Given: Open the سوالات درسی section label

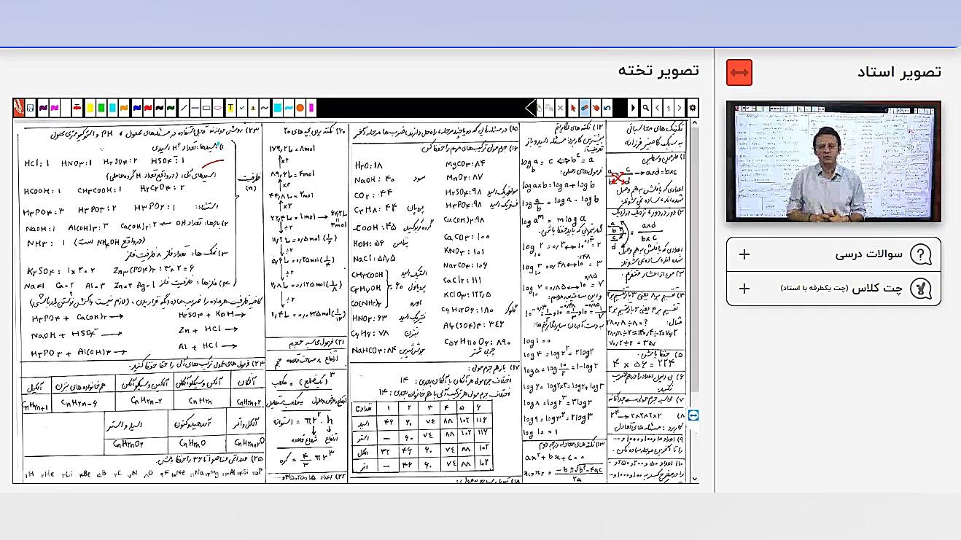Looking at the screenshot, I should 868,254.
